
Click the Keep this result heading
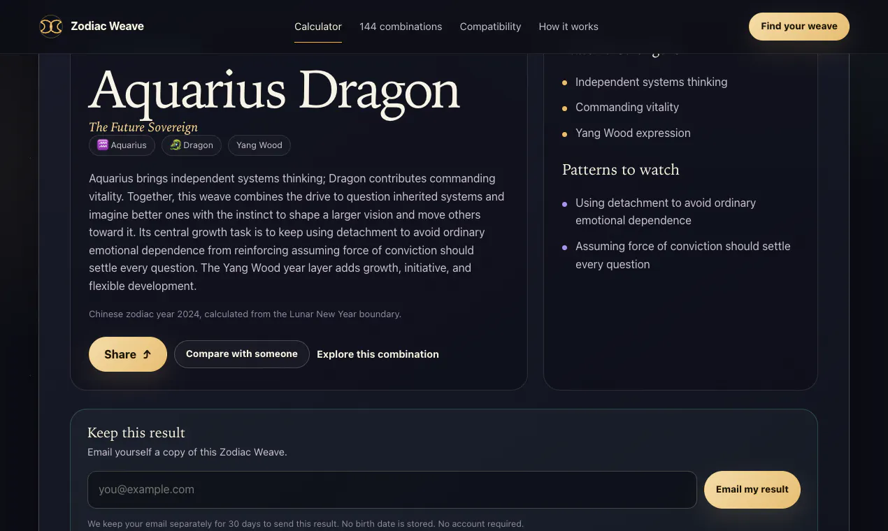[x=136, y=432]
